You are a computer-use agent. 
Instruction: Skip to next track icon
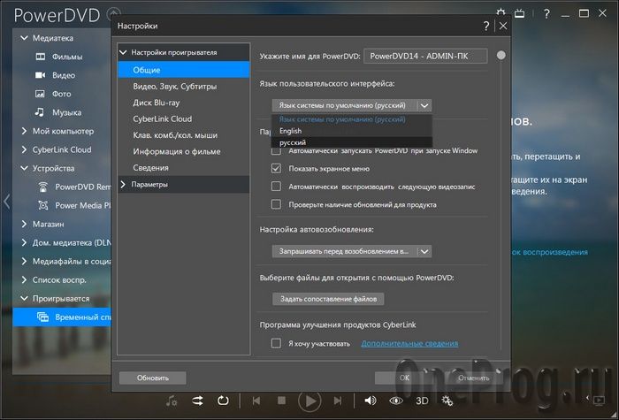(338, 401)
